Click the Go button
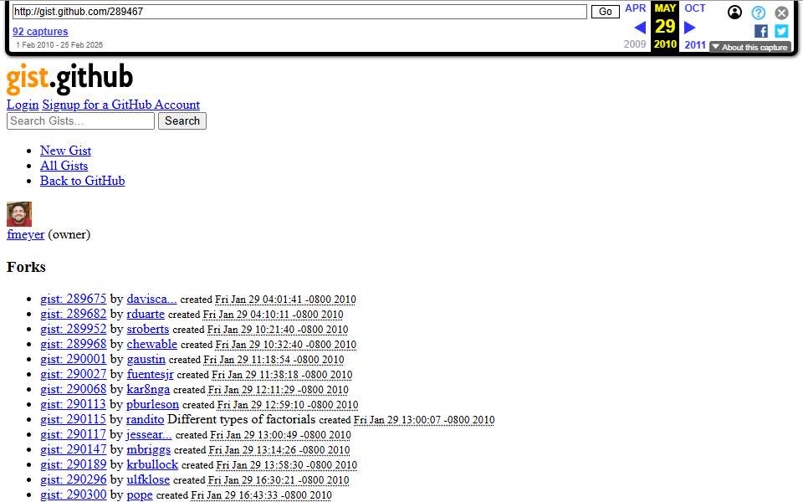 pyautogui.click(x=606, y=12)
